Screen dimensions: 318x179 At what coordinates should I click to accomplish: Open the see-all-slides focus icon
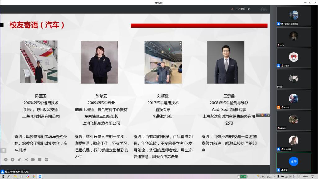click(26, 160)
